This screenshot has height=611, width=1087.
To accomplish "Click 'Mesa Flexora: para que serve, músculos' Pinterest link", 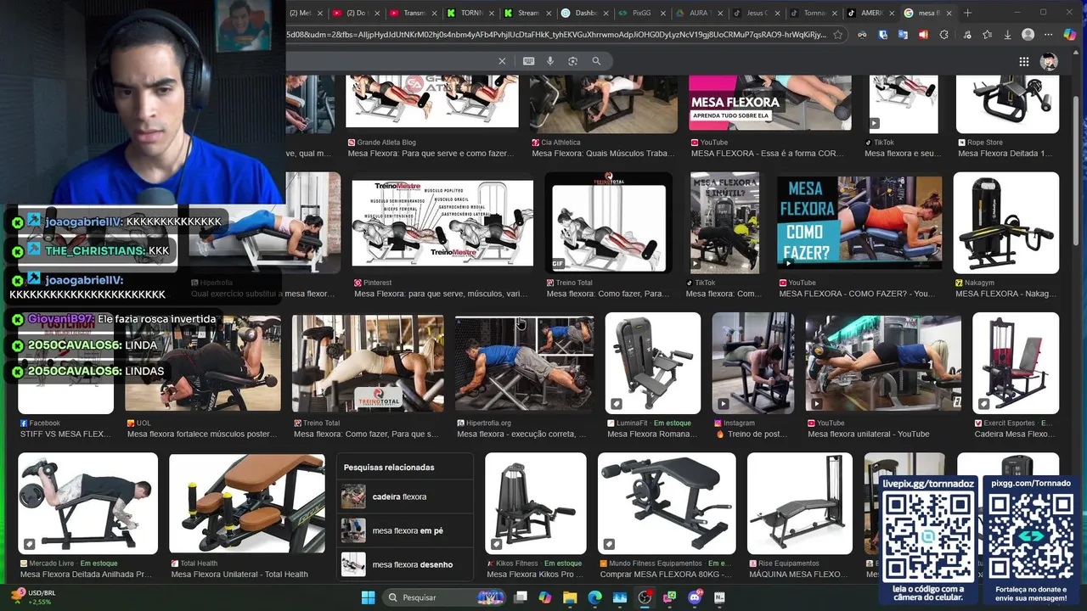I will (x=441, y=294).
